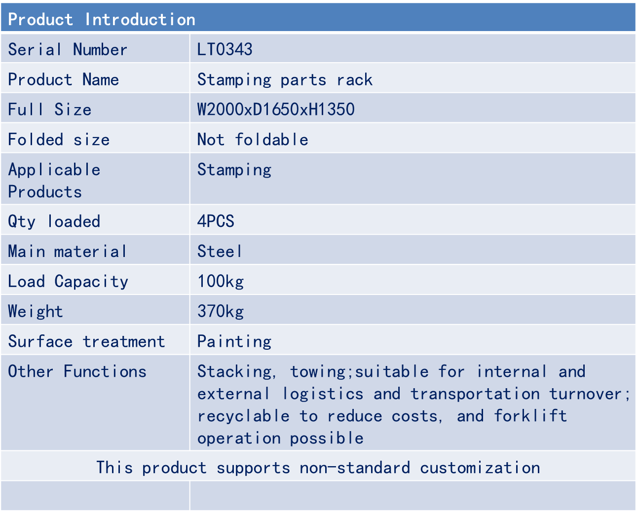Select the Product Name label cell

[x=63, y=79]
